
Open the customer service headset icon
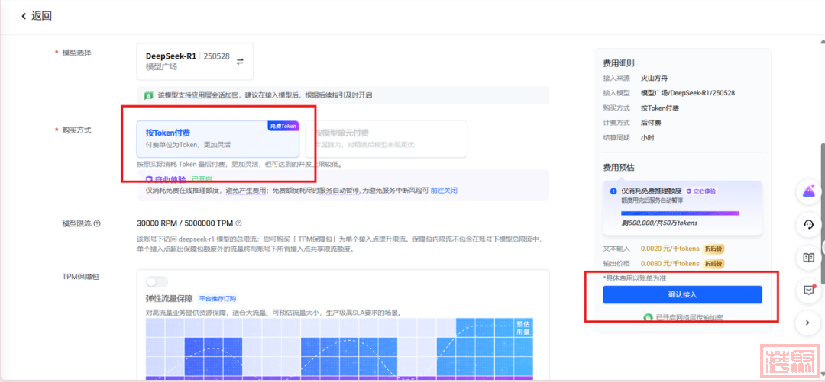pos(807,225)
